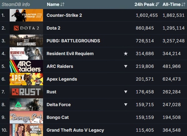The image size is (187, 136).
Task: Select the 24h peak value 115,405
Action: tap(145, 130)
